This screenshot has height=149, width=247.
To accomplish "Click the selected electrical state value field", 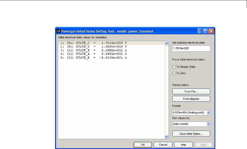I will click(191, 48).
